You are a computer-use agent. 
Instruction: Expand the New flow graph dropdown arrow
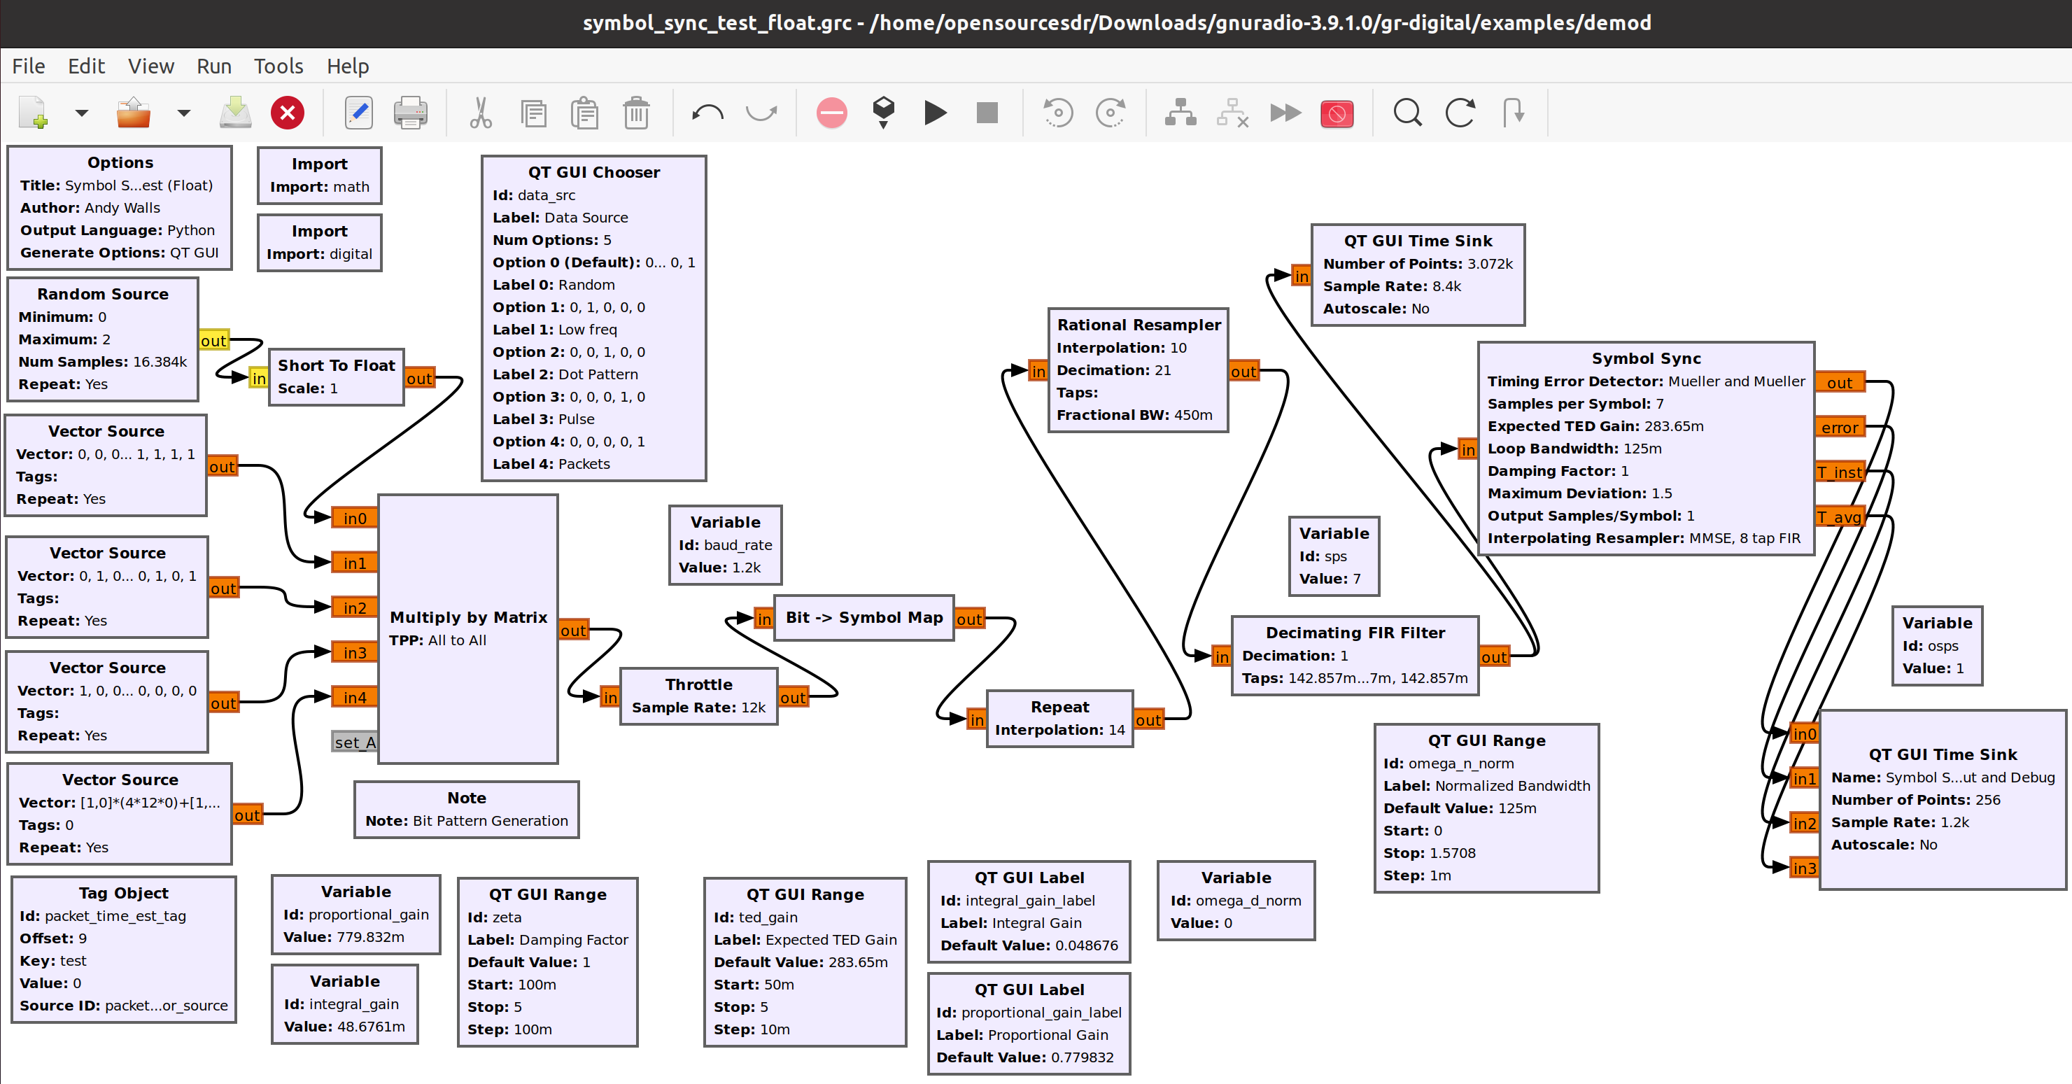81,113
